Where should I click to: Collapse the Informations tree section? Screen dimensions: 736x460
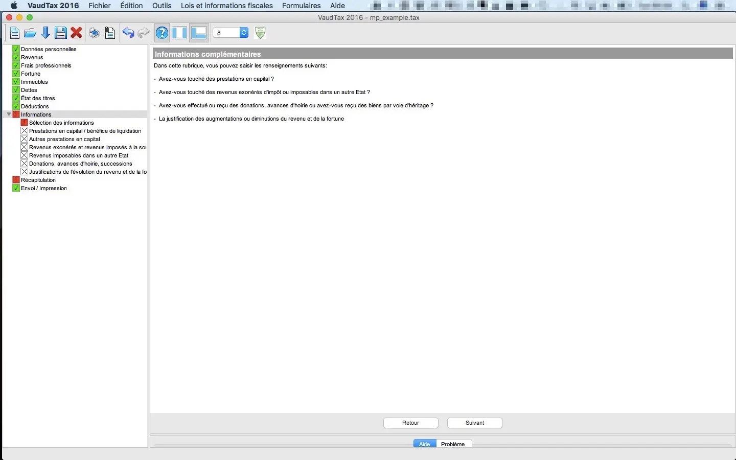click(x=9, y=114)
